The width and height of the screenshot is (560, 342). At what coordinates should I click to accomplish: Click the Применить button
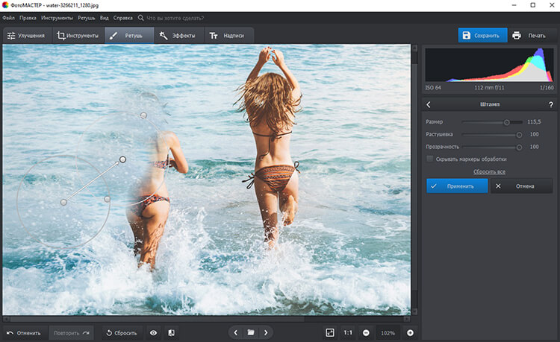[457, 186]
